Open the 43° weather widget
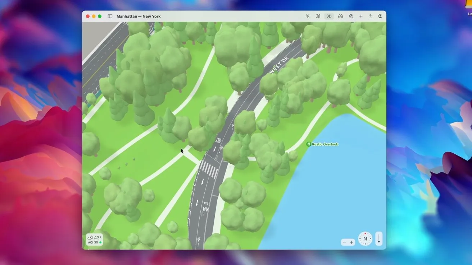Viewport: 472px width, 265px height. tap(95, 238)
